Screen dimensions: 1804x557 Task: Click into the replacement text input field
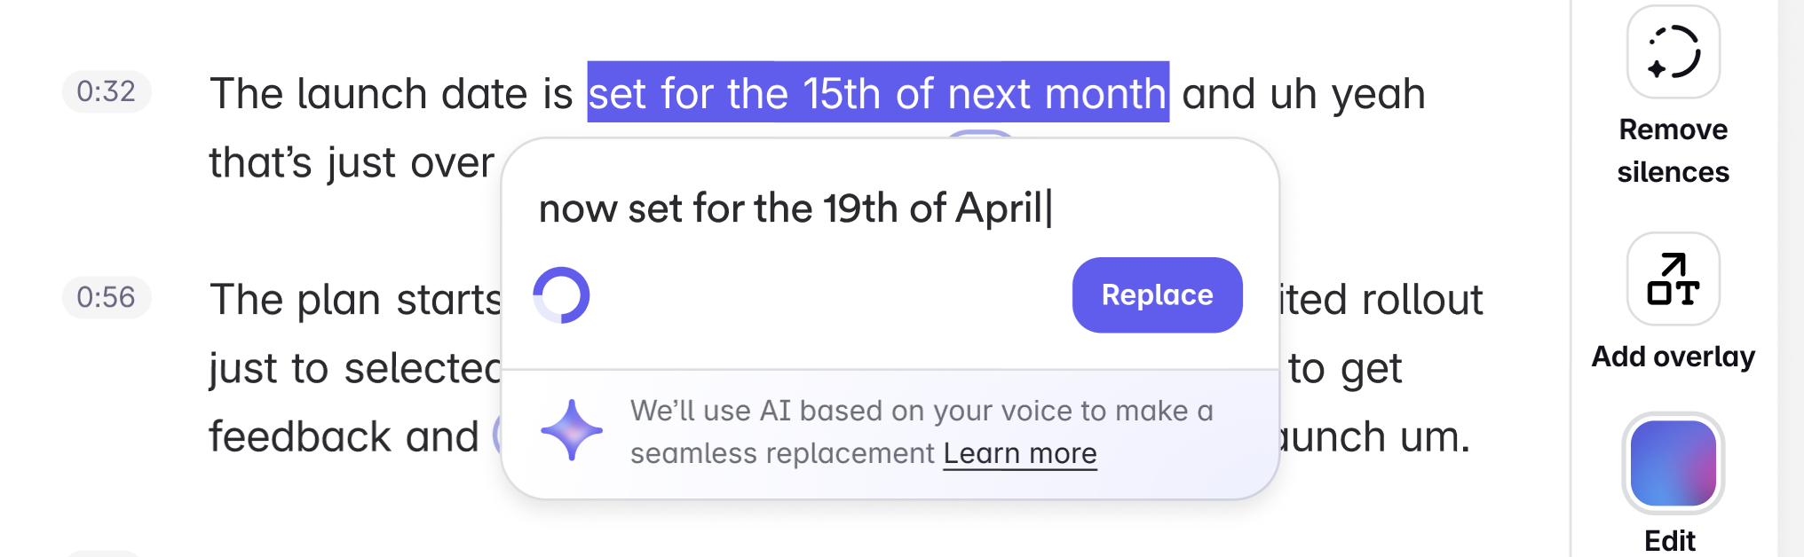pyautogui.click(x=799, y=206)
